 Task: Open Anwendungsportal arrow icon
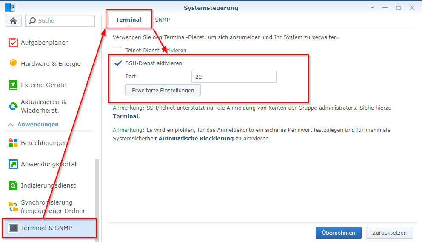point(13,164)
